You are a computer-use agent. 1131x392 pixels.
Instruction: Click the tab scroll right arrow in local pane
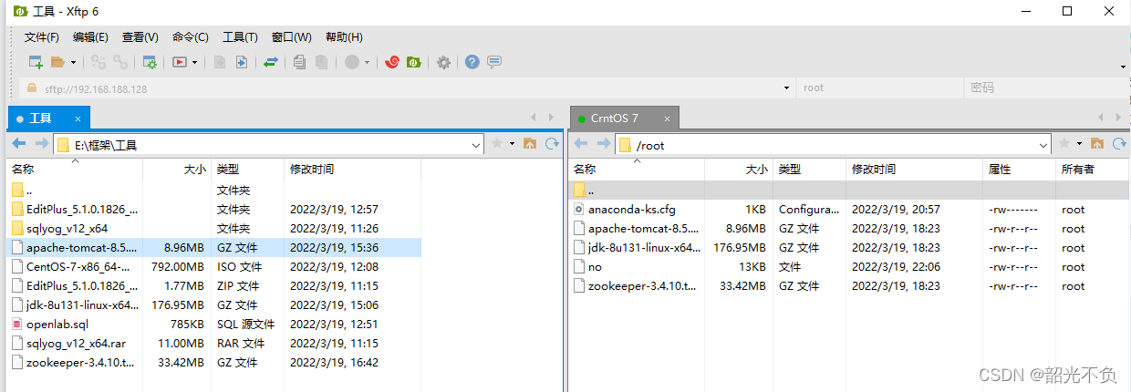tap(551, 118)
